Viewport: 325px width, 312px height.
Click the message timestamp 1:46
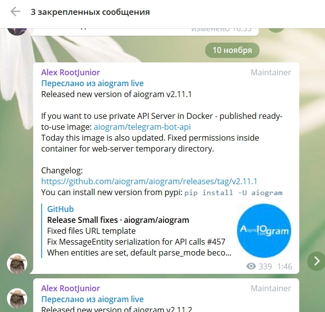click(284, 266)
